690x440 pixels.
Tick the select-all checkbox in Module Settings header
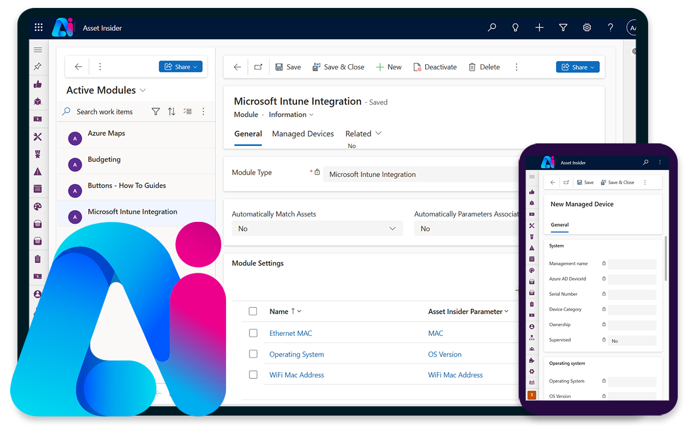pos(253,312)
